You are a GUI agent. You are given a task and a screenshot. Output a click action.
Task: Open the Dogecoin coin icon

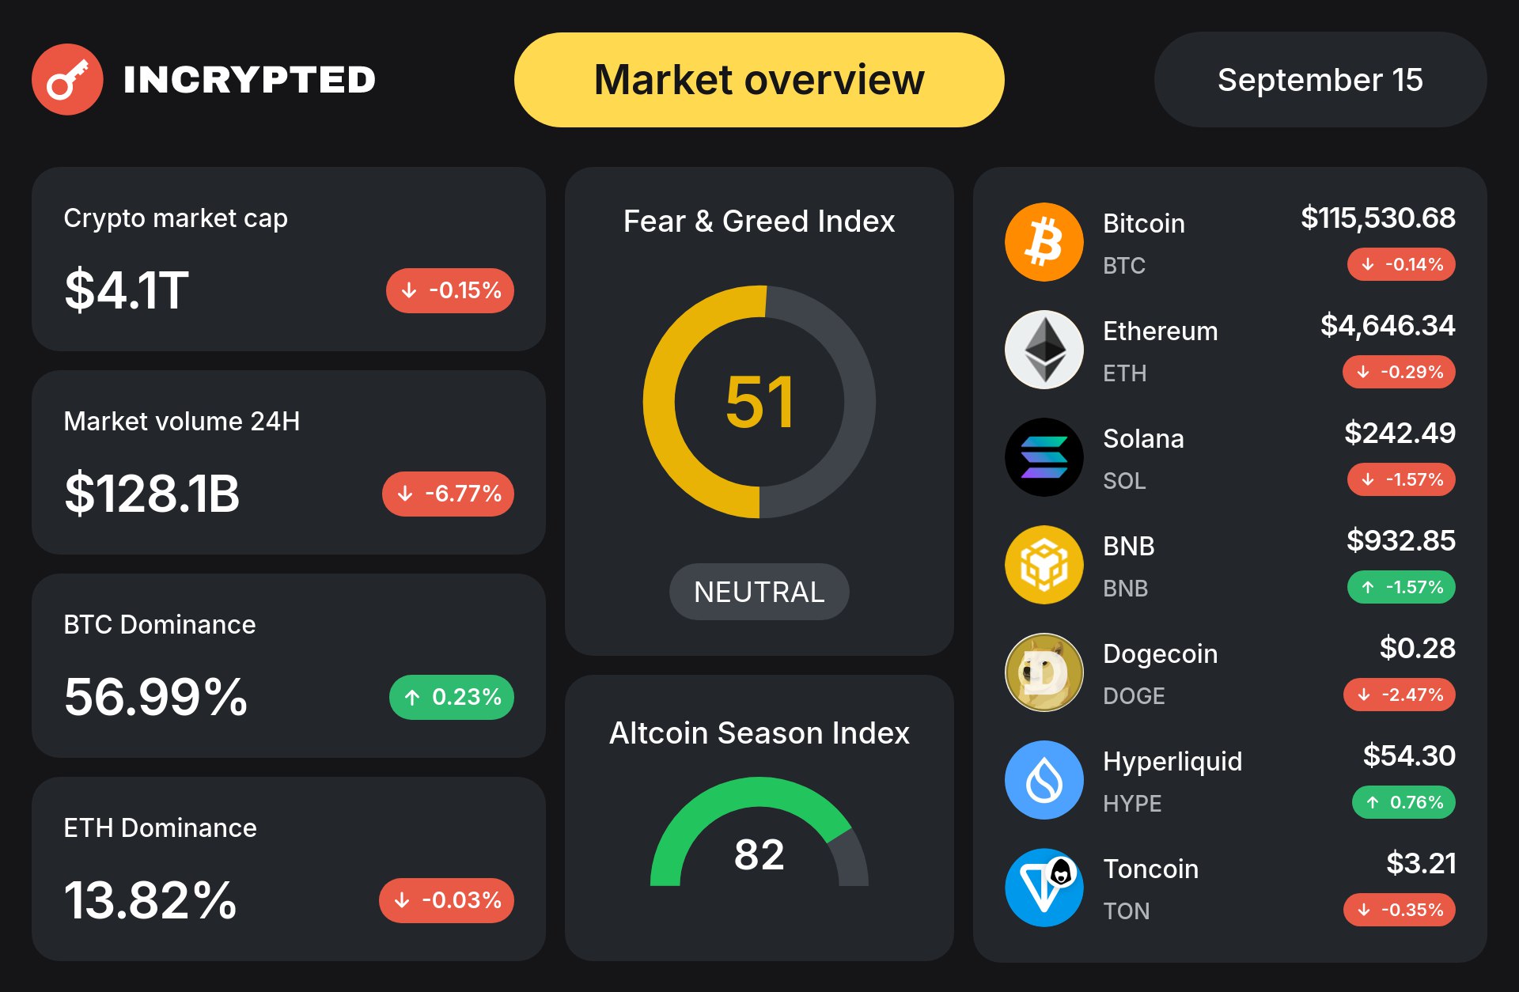[x=1044, y=672]
